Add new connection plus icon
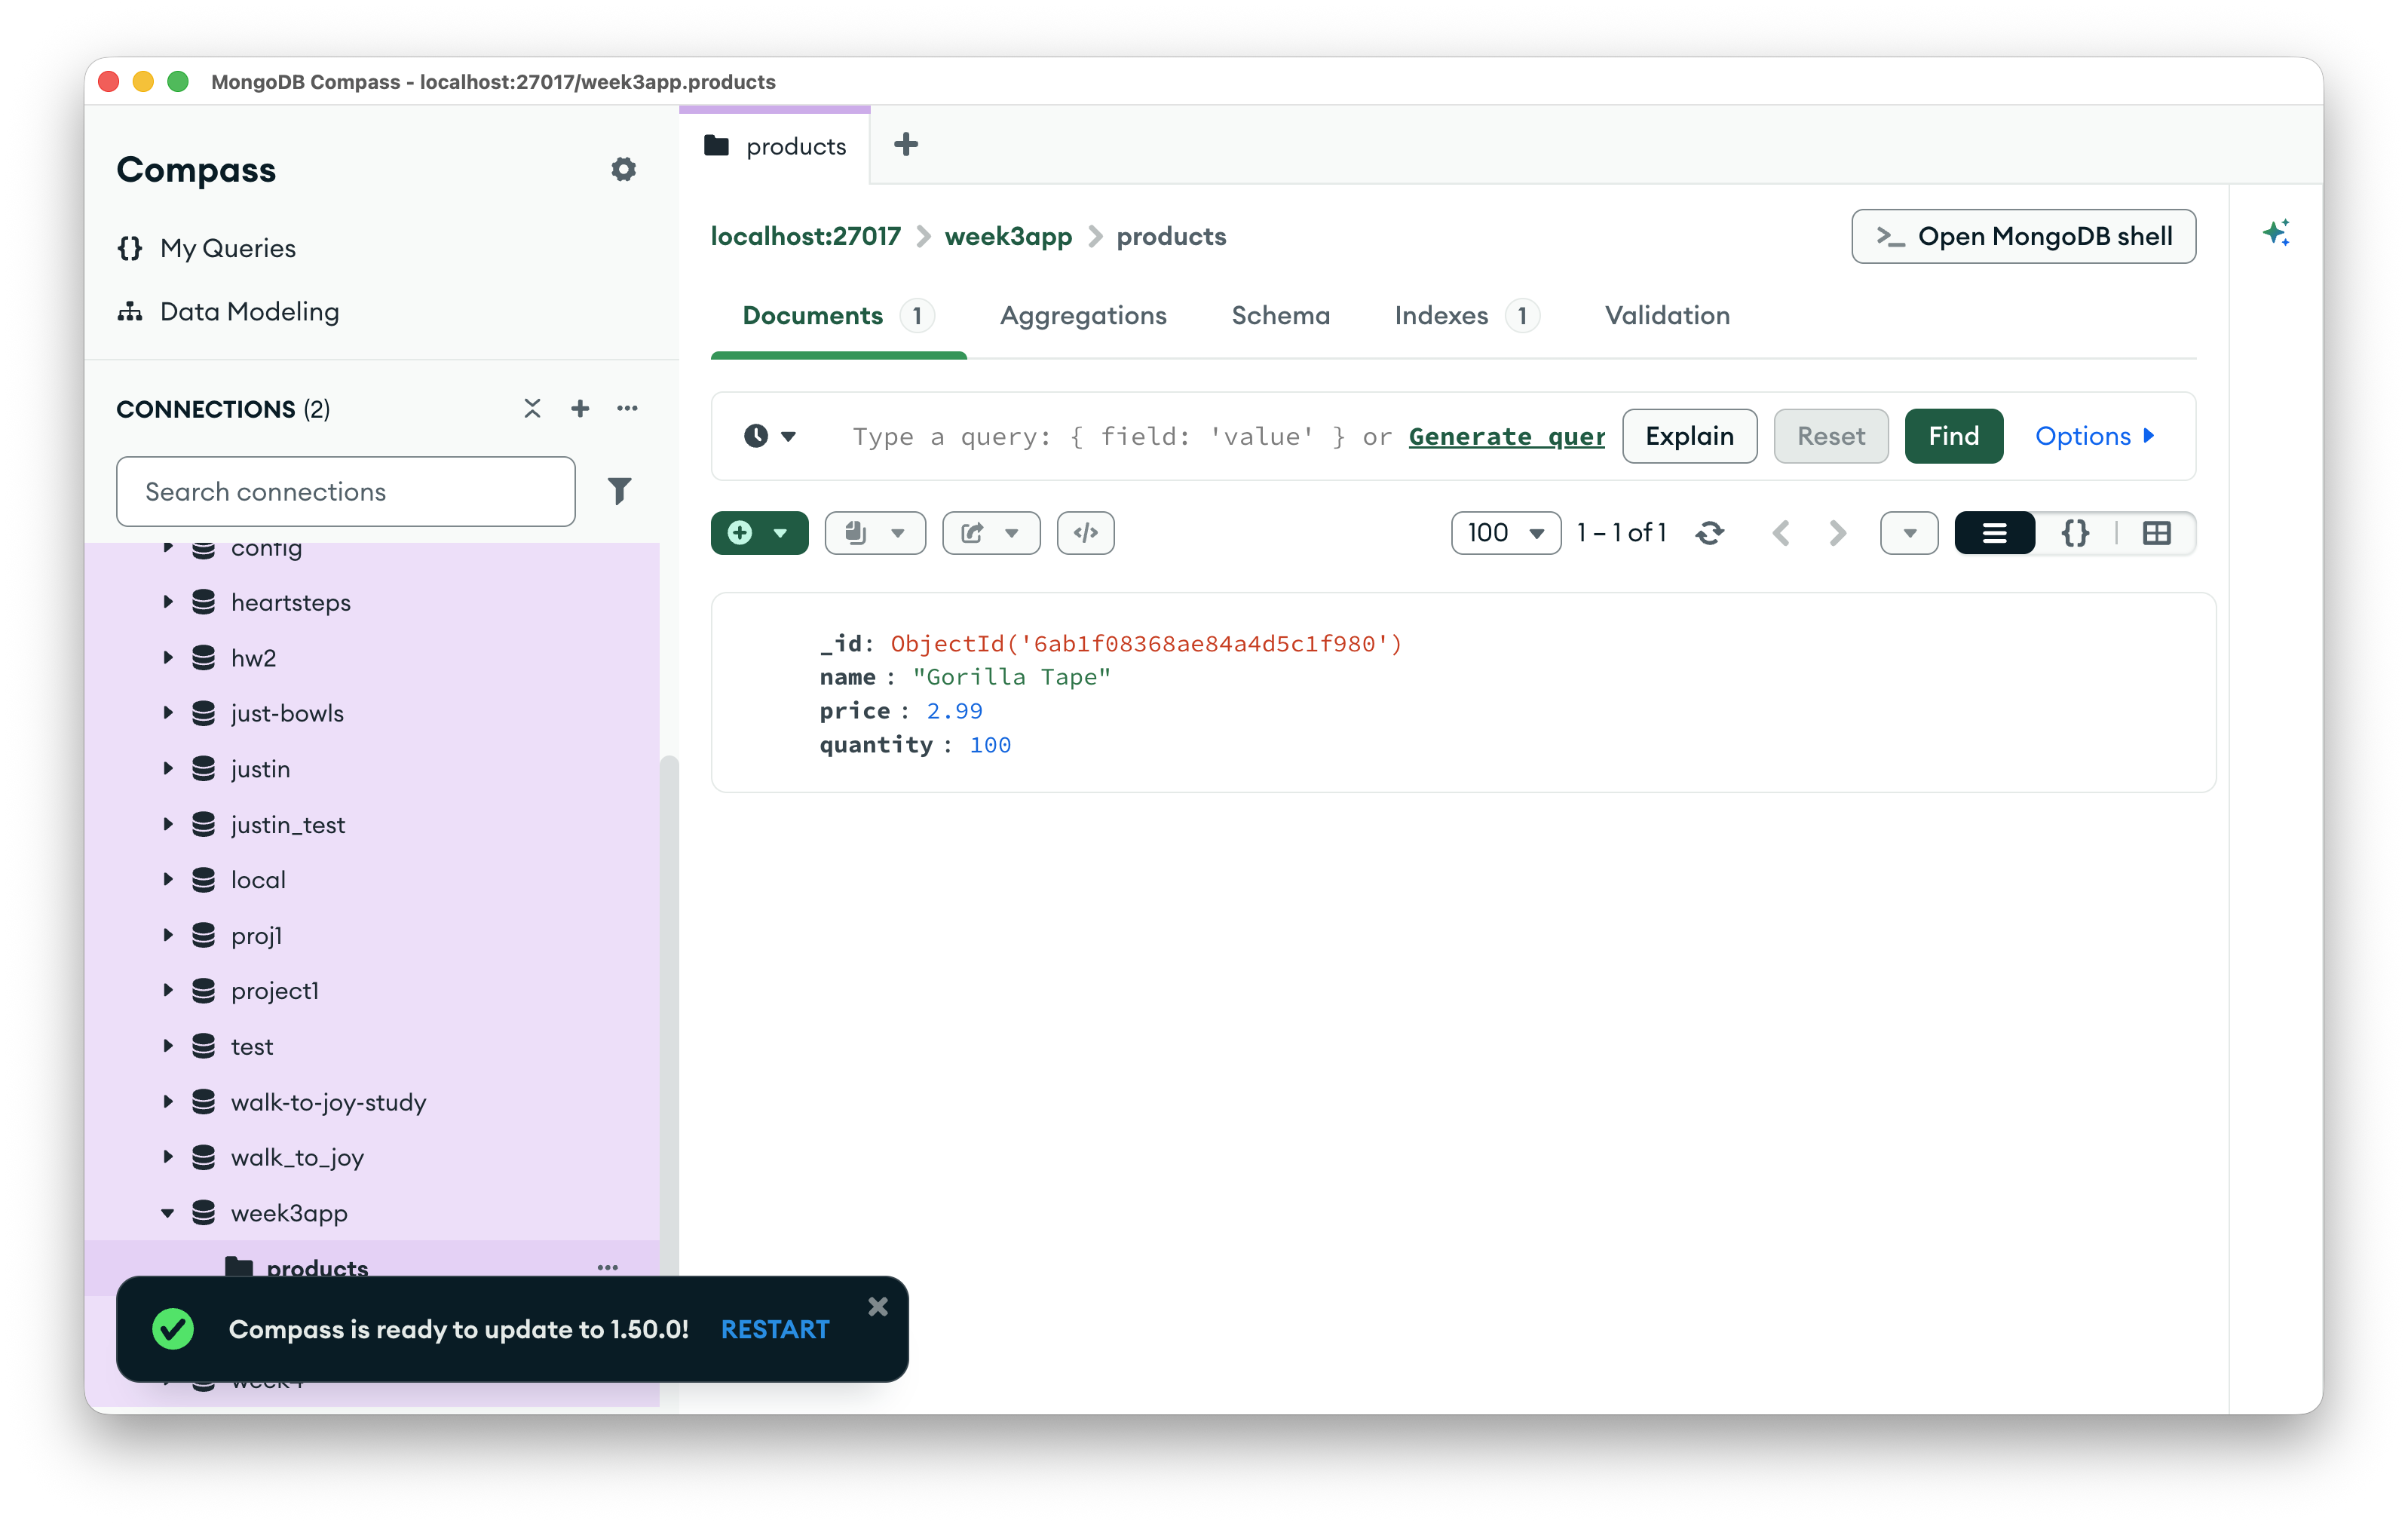 tap(580, 408)
